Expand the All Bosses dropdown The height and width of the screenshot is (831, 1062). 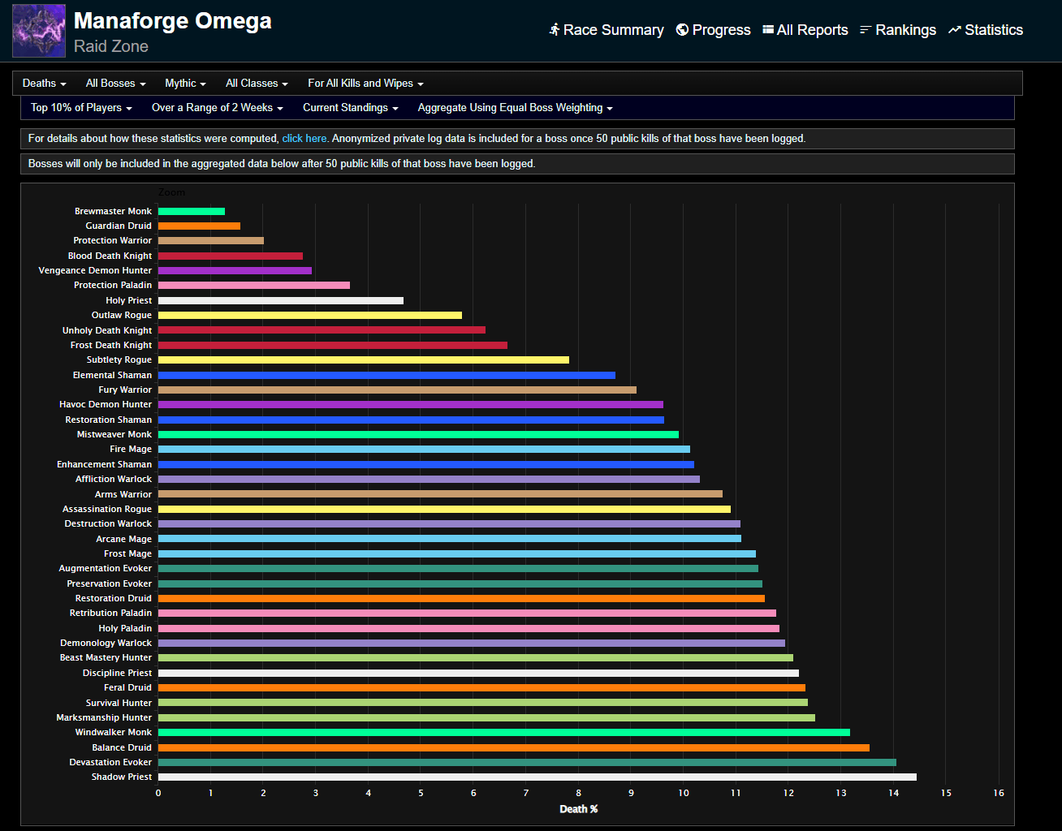point(115,84)
